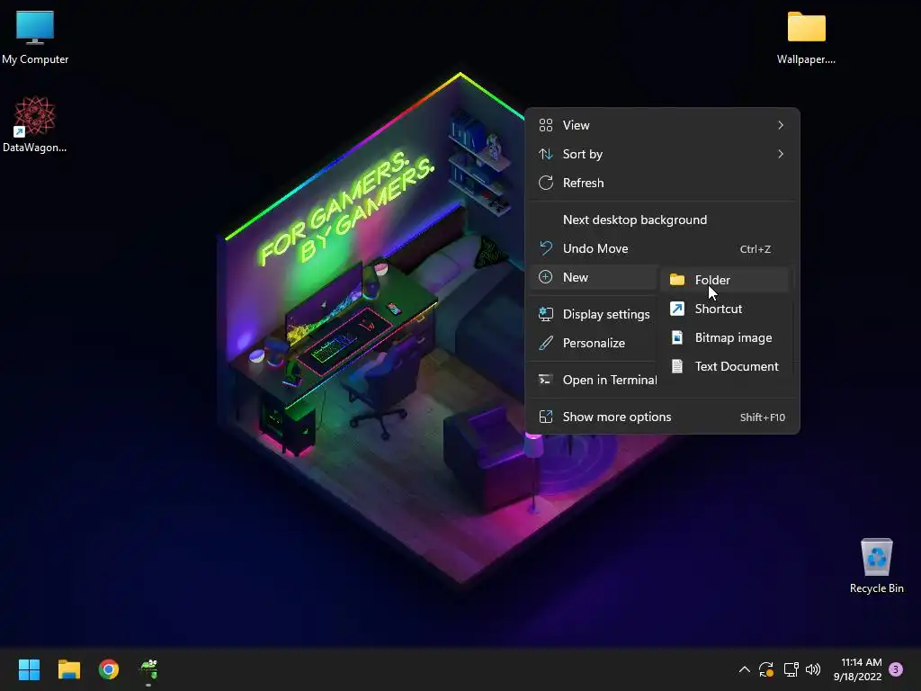The width and height of the screenshot is (921, 691).
Task: Open Display settings
Action: click(x=594, y=314)
